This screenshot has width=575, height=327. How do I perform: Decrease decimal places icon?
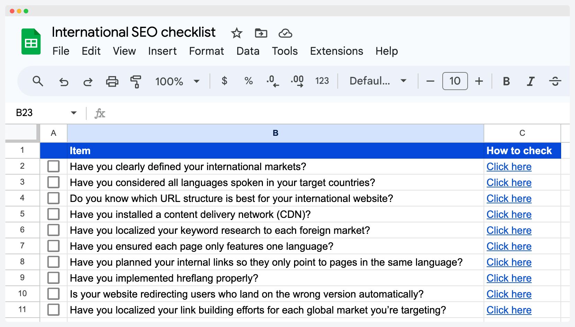[272, 81]
